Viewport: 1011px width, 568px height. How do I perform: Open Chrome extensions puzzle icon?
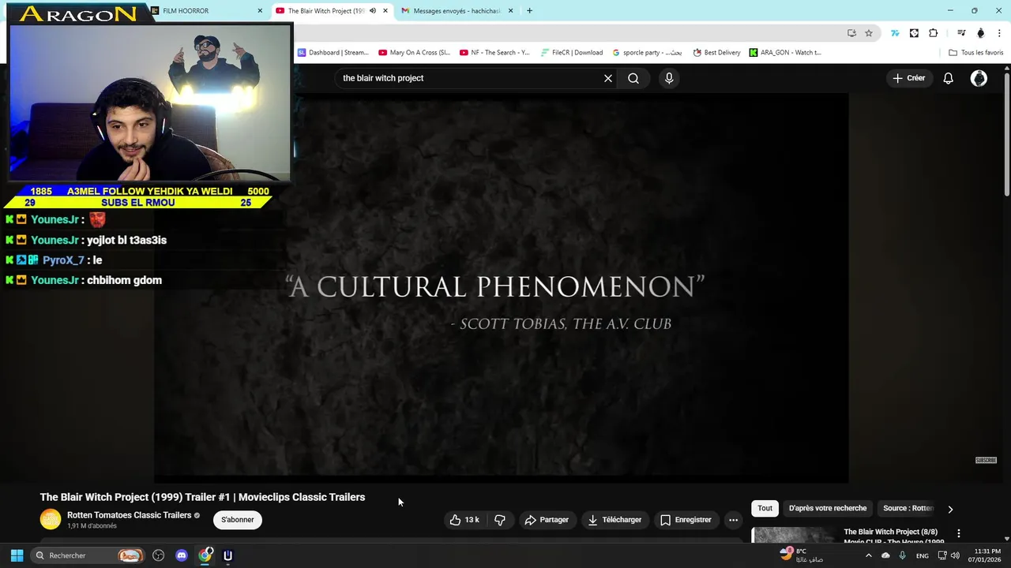click(x=934, y=33)
